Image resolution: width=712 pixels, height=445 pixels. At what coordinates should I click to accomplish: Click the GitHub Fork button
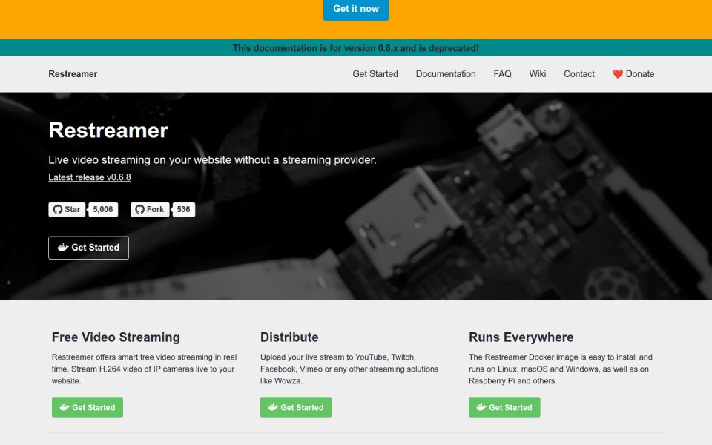[x=150, y=209]
